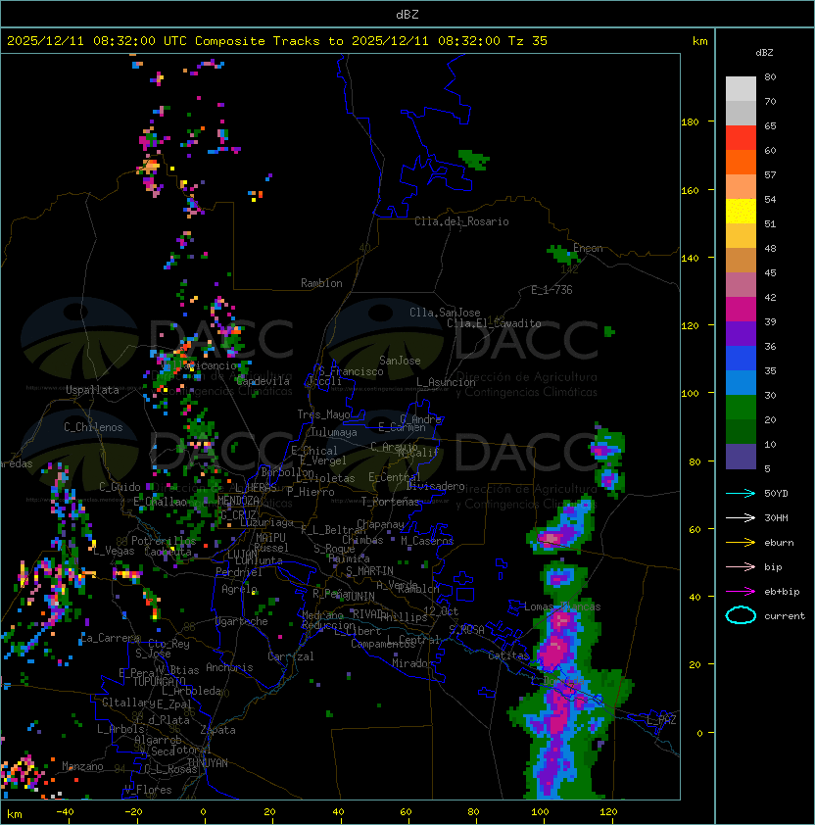
Task: Click the '160' tick on right axis
Action: 690,190
